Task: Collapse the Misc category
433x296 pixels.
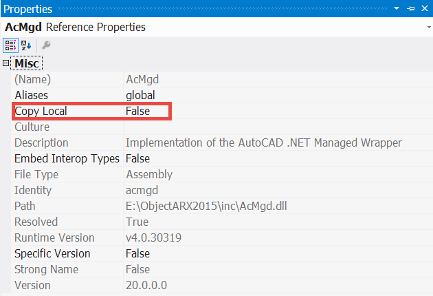Action: pos(5,63)
